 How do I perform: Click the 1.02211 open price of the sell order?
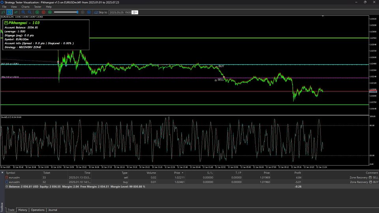[179, 177]
